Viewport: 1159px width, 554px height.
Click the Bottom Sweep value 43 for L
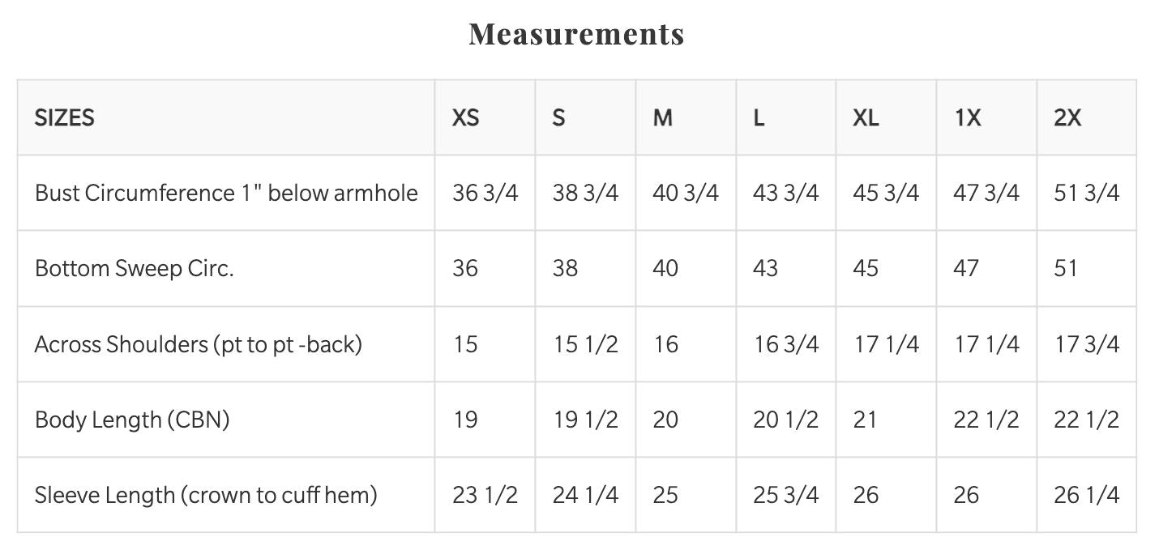click(765, 268)
